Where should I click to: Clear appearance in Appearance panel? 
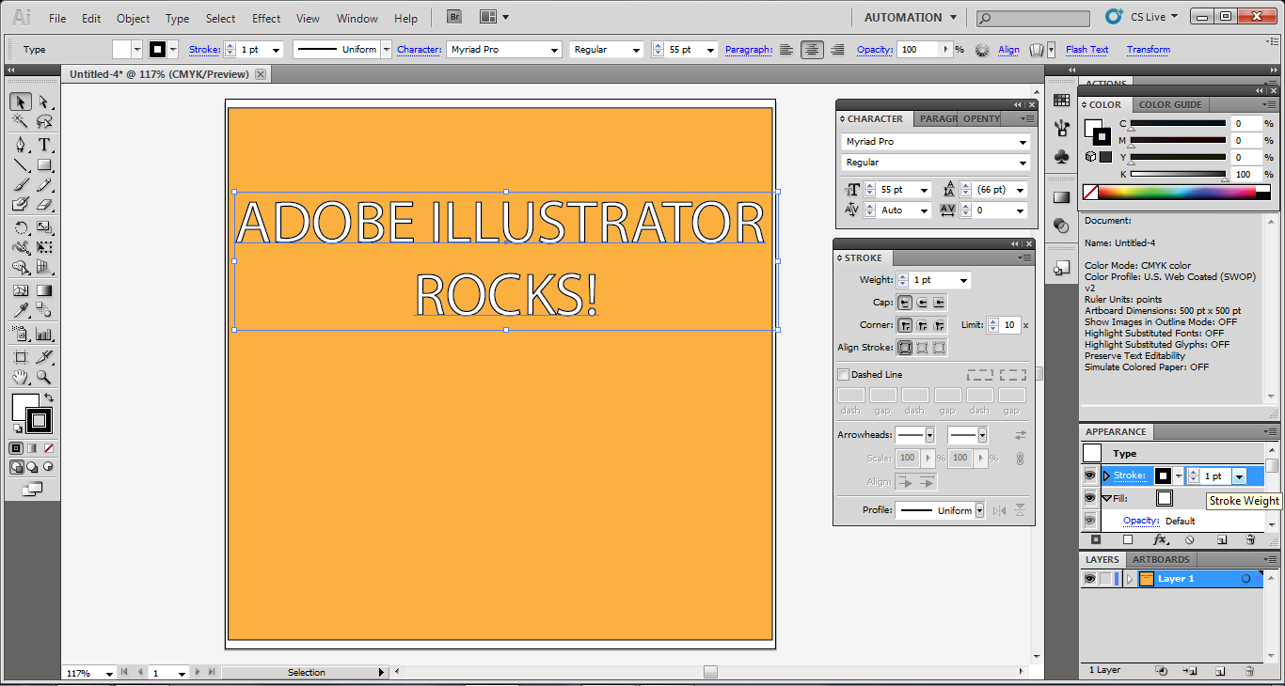[x=1189, y=540]
